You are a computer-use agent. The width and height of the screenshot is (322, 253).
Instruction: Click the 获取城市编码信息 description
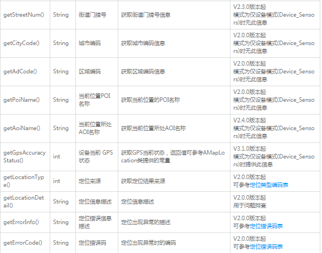coord(143,43)
